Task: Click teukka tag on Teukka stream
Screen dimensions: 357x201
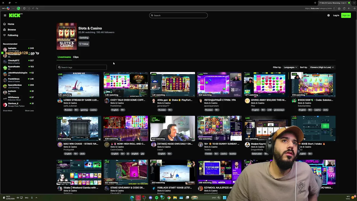Action: point(233,154)
